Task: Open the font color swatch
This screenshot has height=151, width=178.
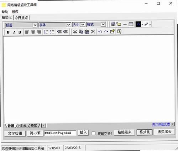Action: [138, 24]
